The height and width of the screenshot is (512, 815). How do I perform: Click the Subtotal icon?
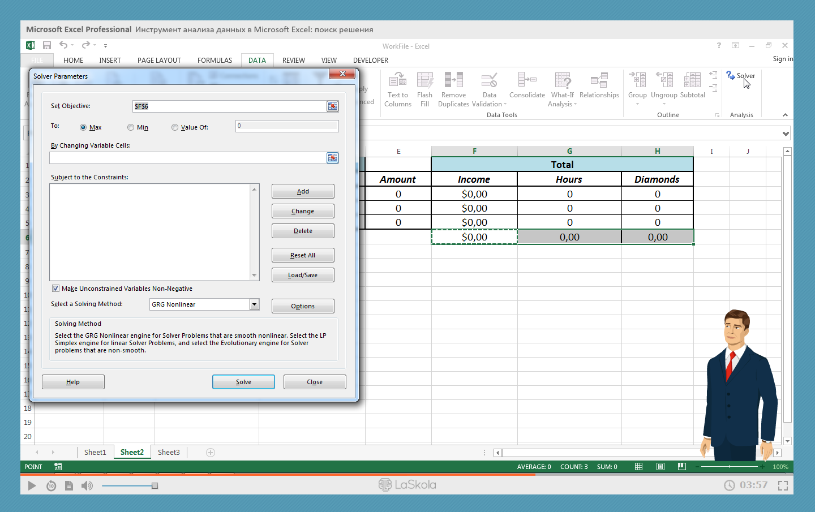tap(692, 80)
